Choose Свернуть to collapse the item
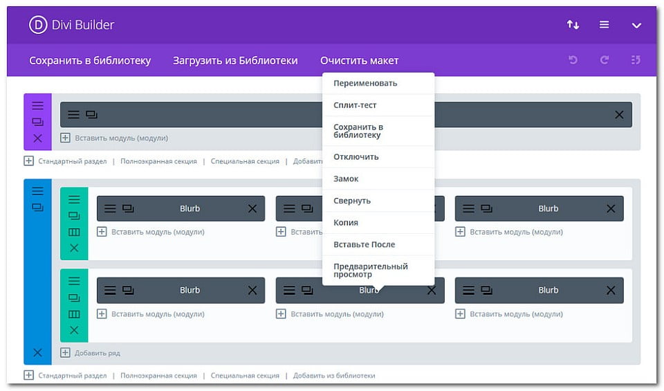 click(x=352, y=201)
